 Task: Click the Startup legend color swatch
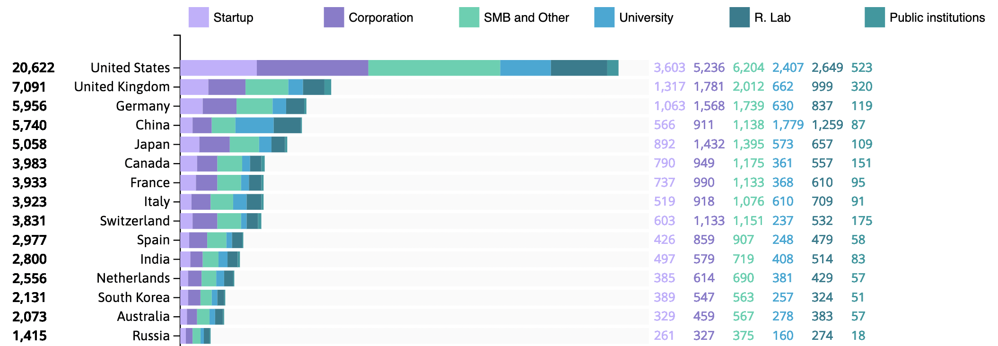point(198,17)
